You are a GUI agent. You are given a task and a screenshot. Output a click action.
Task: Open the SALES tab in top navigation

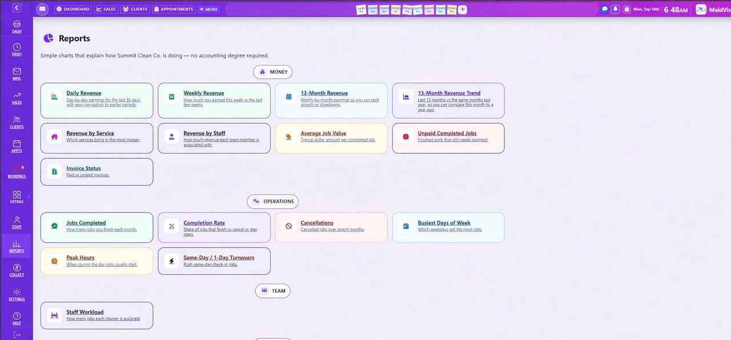[106, 9]
